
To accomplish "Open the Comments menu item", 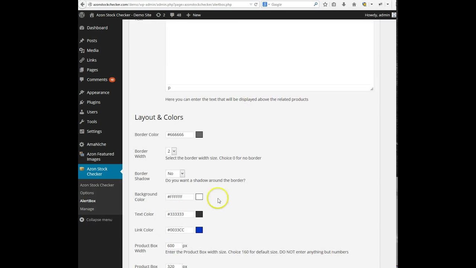I will pyautogui.click(x=97, y=80).
